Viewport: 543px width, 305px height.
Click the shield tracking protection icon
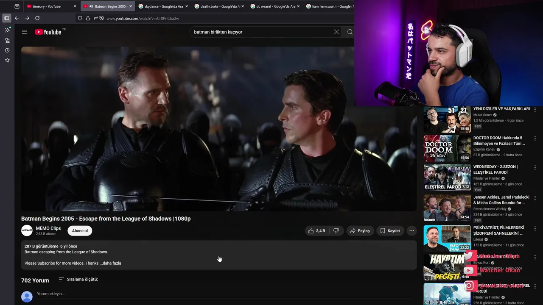coord(80,18)
